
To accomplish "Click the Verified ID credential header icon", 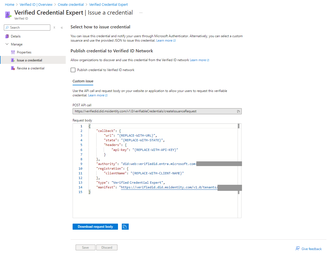I will [x=9, y=15].
